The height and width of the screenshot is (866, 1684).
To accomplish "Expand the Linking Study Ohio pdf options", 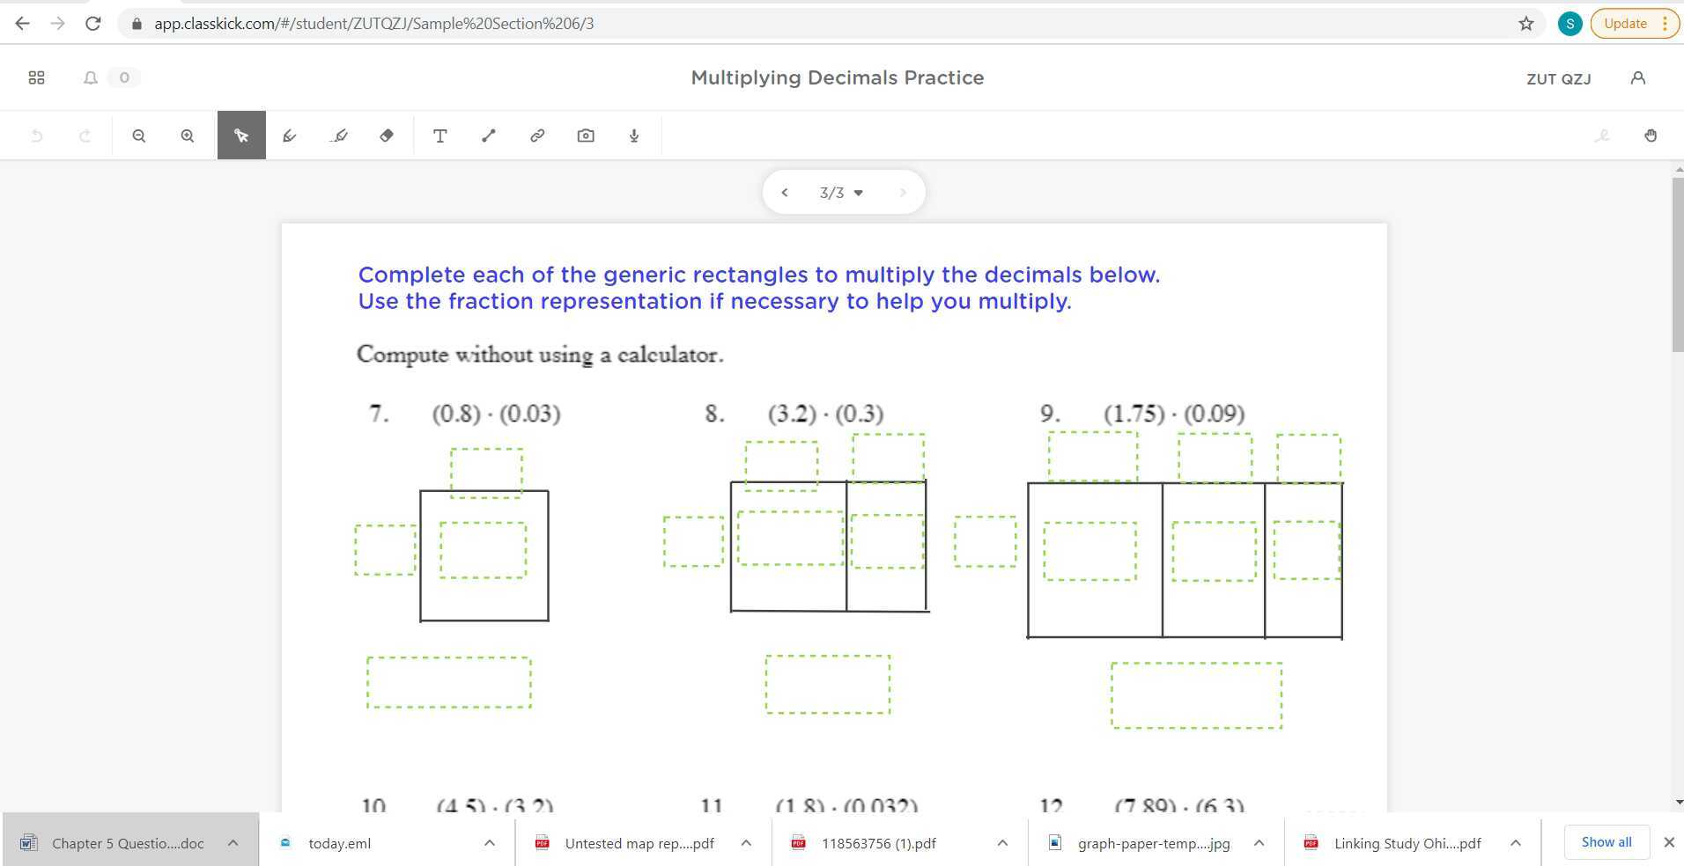I will pyautogui.click(x=1516, y=842).
